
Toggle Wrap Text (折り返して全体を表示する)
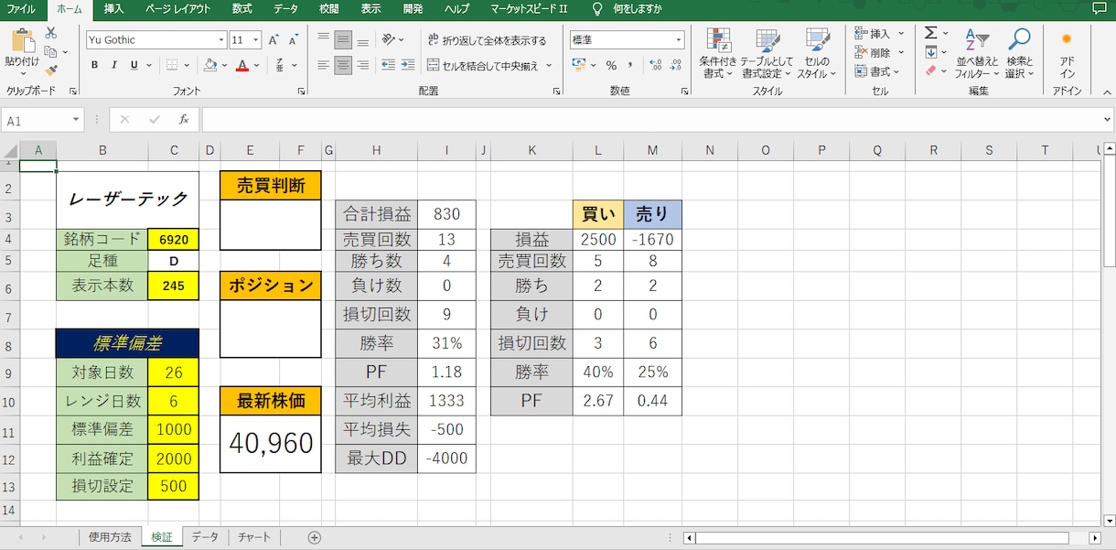click(488, 40)
